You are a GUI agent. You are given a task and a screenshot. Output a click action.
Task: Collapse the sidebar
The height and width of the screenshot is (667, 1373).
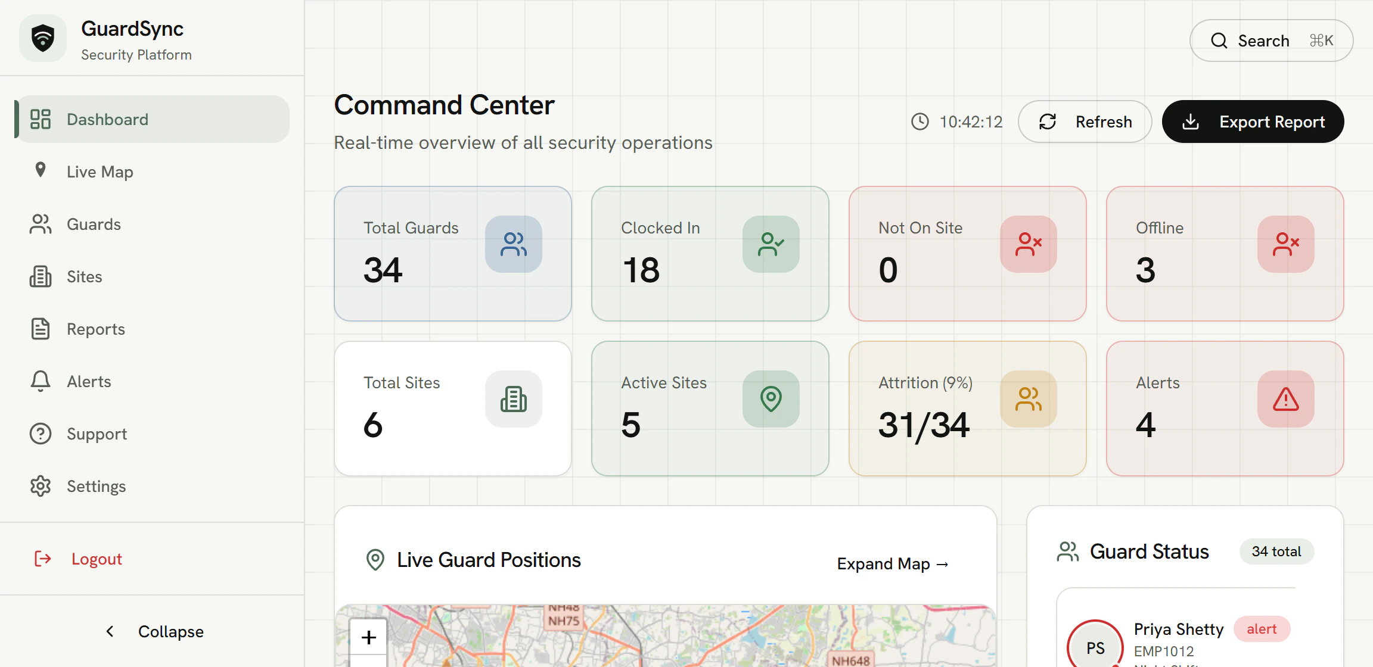(x=152, y=631)
